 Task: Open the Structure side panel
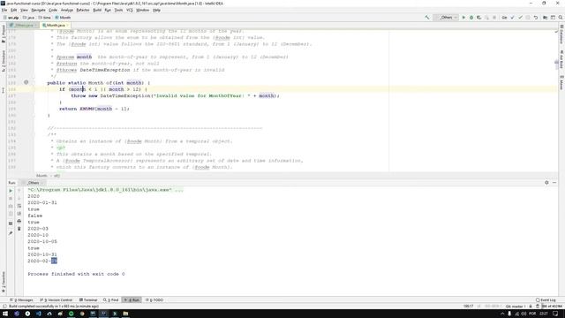click(4, 61)
